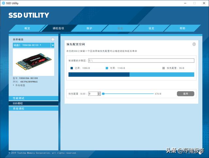Select the SSD调校 sidebar item
The width and height of the screenshot is (209, 158).
(x=33, y=103)
